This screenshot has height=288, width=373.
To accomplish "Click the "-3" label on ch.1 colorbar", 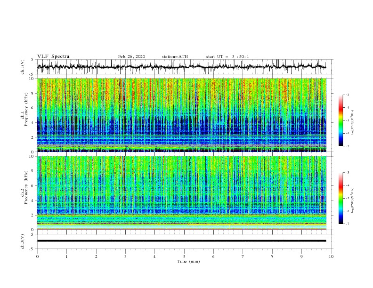I will [348, 95].
